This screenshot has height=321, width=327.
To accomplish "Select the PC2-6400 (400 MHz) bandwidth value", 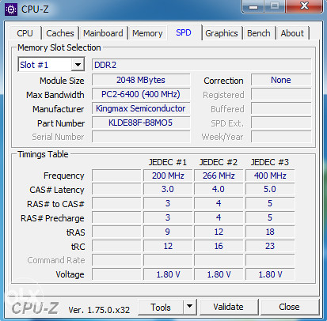I will (141, 94).
